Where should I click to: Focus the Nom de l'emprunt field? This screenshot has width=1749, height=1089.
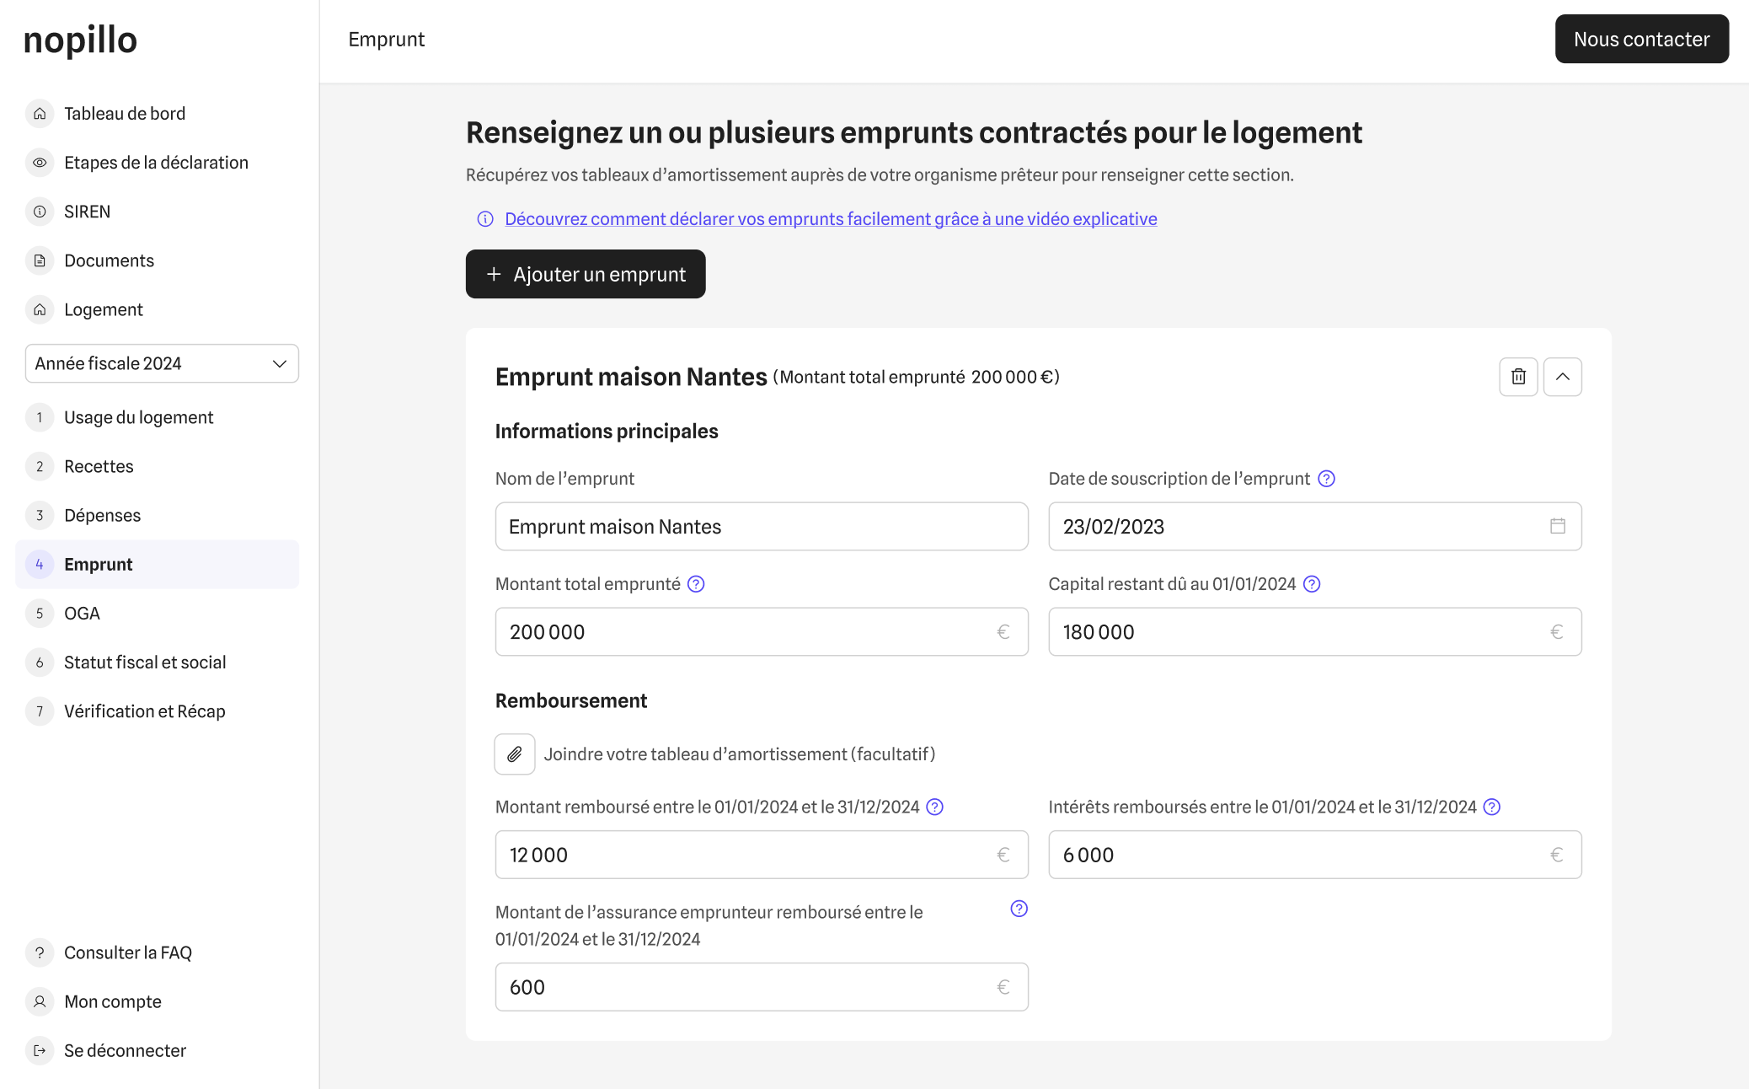click(x=761, y=527)
